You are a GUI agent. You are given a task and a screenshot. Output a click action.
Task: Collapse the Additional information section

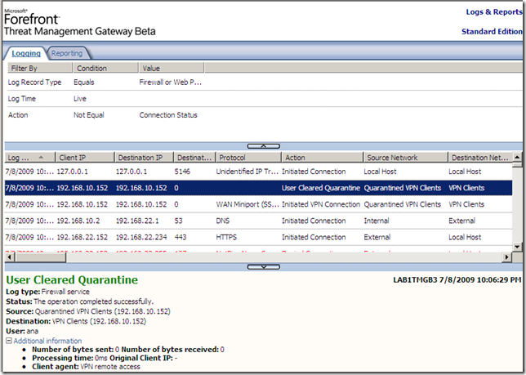[9, 341]
